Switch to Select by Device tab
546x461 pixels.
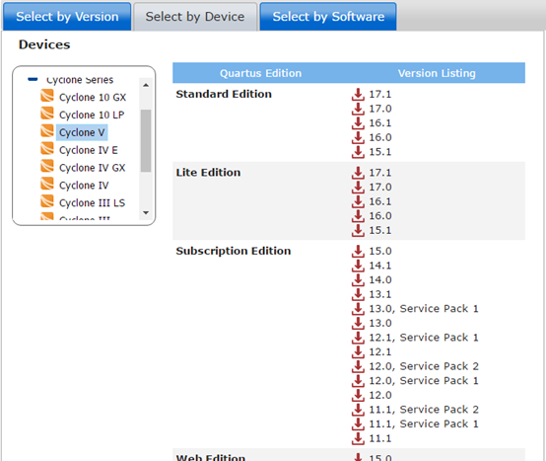(195, 17)
